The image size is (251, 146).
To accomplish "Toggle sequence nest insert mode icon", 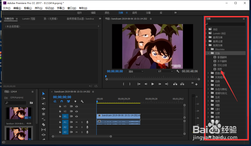I will 55,101.
